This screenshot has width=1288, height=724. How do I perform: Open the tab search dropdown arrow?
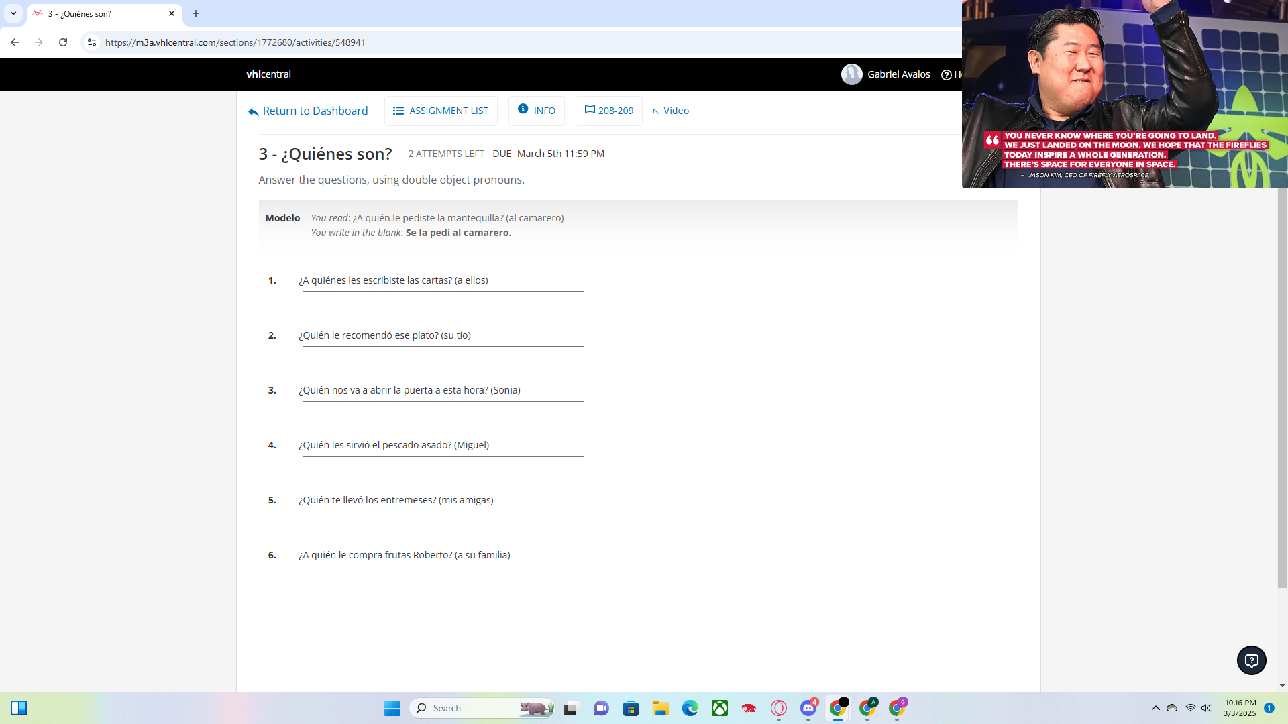tap(13, 13)
